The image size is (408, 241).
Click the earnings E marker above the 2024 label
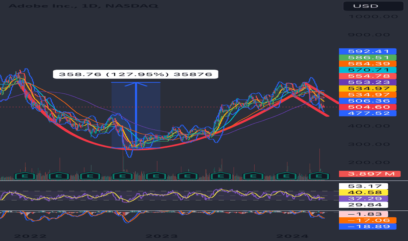tap(286, 176)
